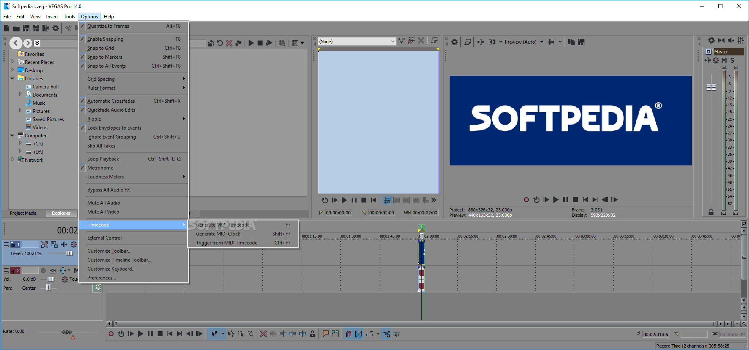The width and height of the screenshot is (749, 350).
Task: Open Grid Spacing submenu
Action: [x=134, y=79]
